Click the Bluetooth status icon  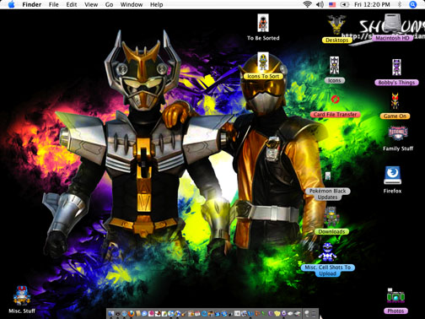coord(400,4)
